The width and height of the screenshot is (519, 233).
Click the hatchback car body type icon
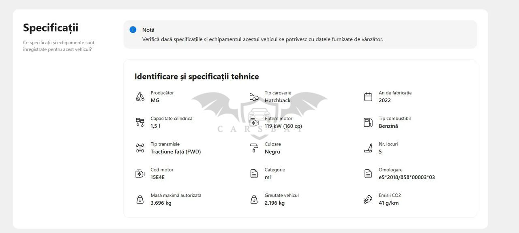(x=254, y=97)
